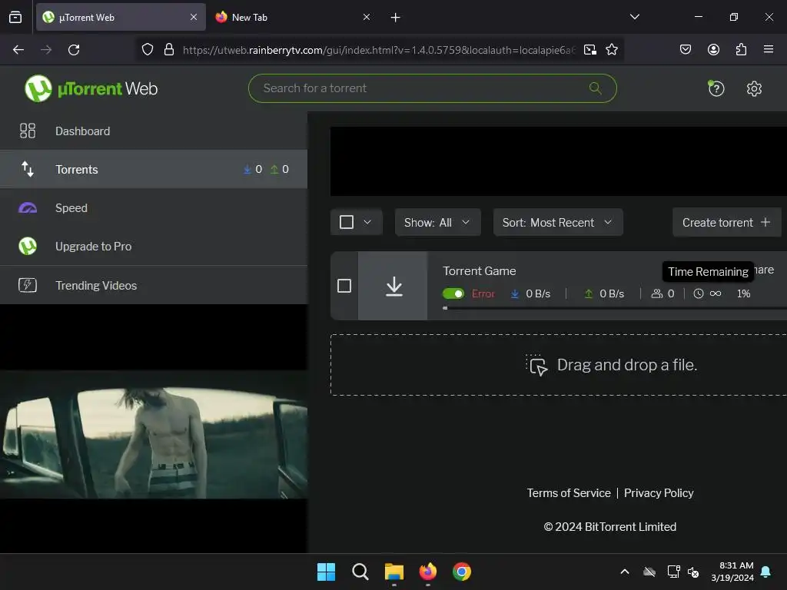Open Firefox View icon at tab bar
787x590 pixels.
coord(15,17)
